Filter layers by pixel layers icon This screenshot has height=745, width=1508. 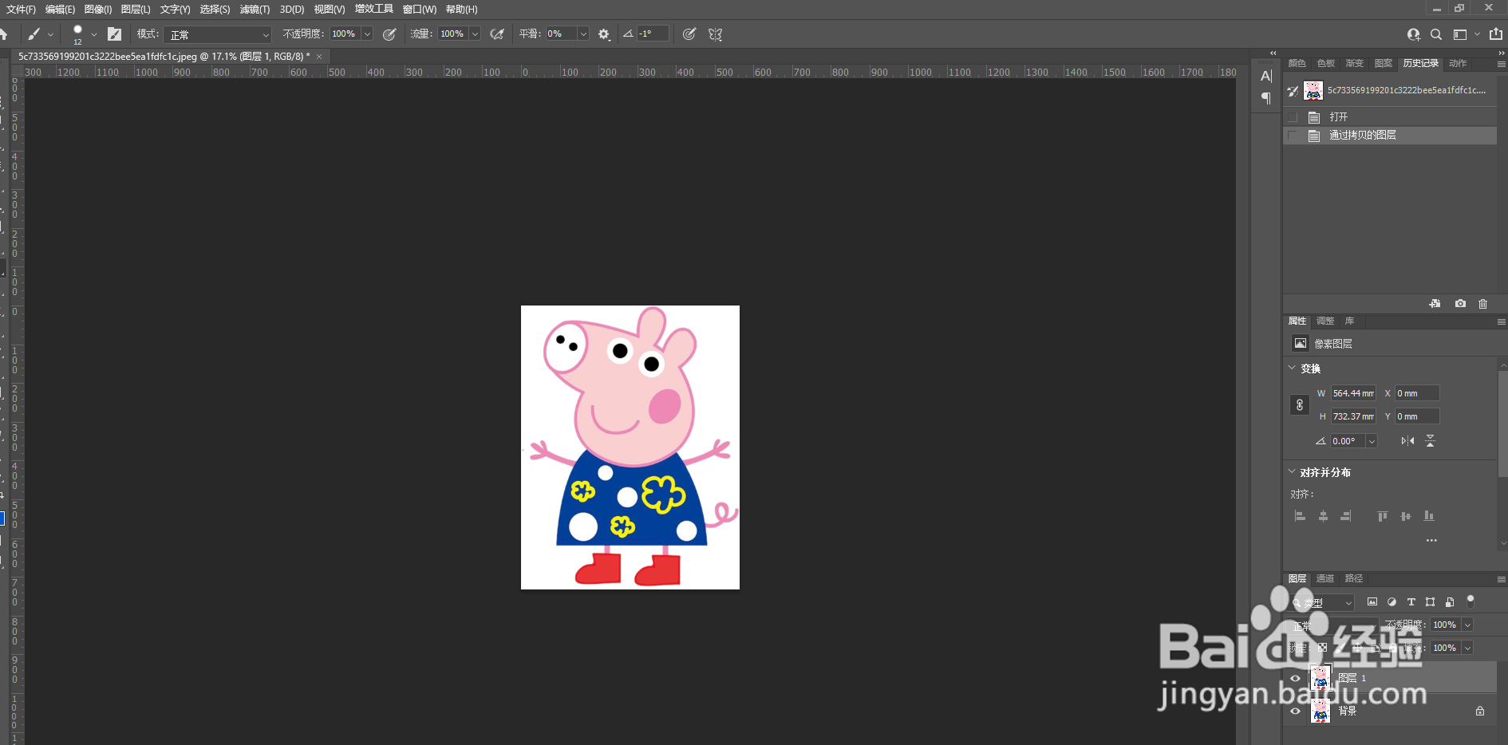1372,602
